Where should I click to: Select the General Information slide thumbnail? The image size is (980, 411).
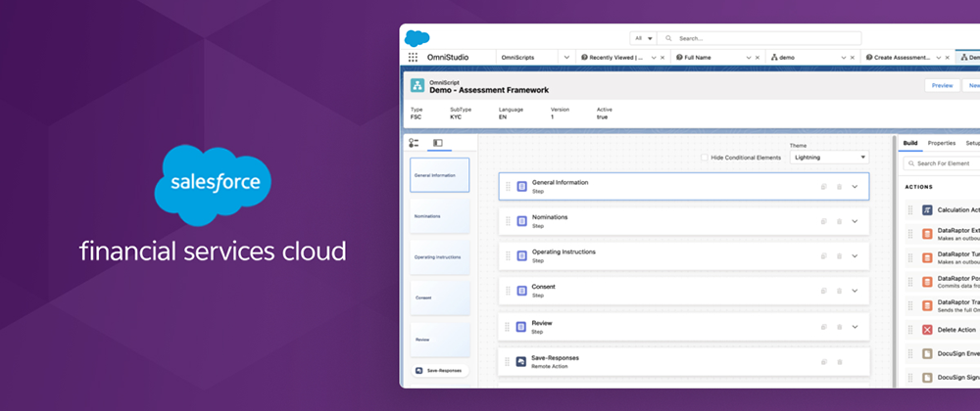(x=439, y=175)
